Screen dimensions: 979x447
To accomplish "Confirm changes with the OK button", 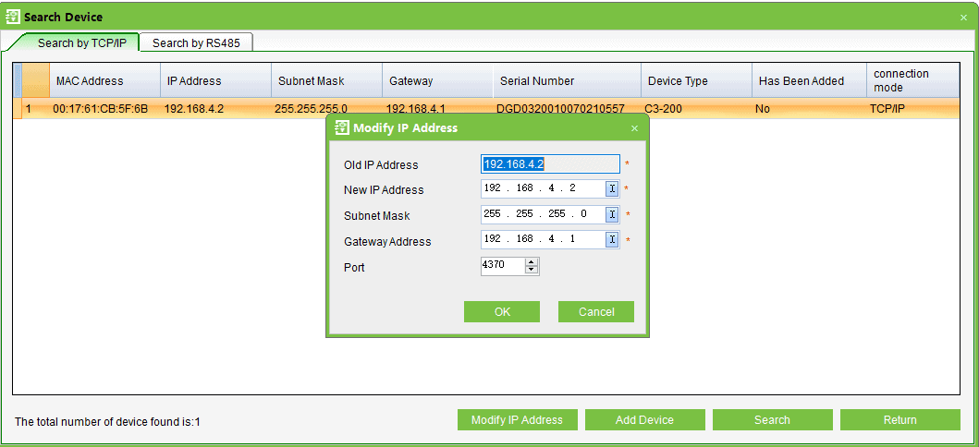I will click(502, 312).
